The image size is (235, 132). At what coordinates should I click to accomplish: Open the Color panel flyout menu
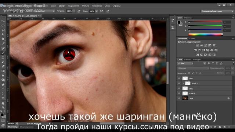[233, 18]
